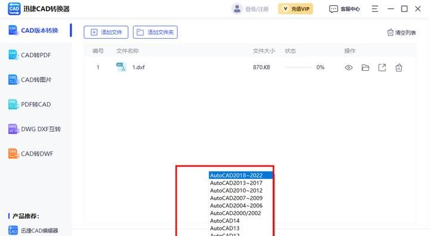
Task: Open the 充值VIP button
Action: pos(296,9)
